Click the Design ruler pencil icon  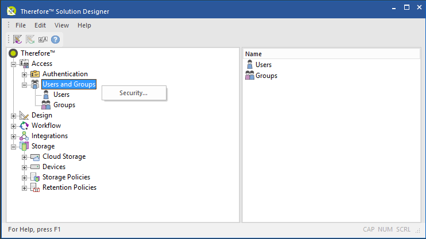tap(24, 115)
